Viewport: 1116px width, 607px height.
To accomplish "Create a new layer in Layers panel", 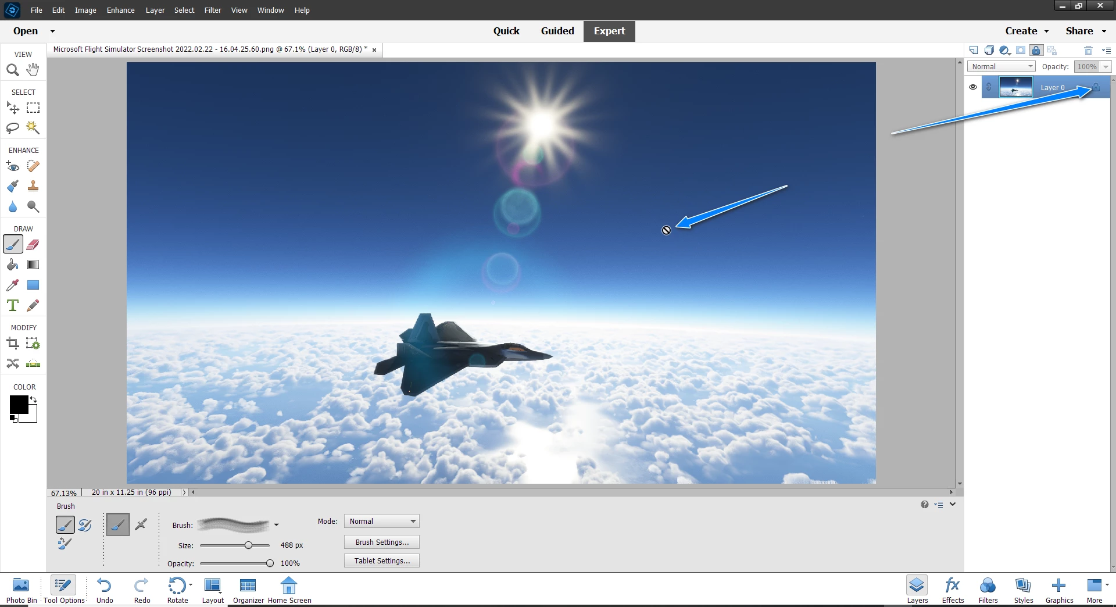I will point(974,51).
